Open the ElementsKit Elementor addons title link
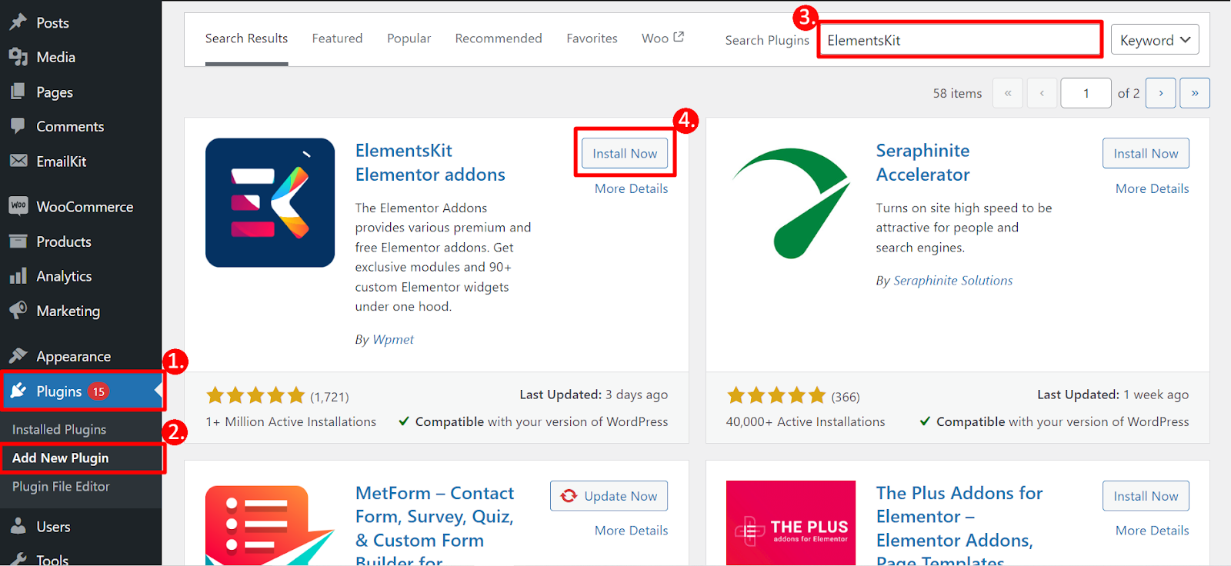The image size is (1231, 566). [430, 162]
